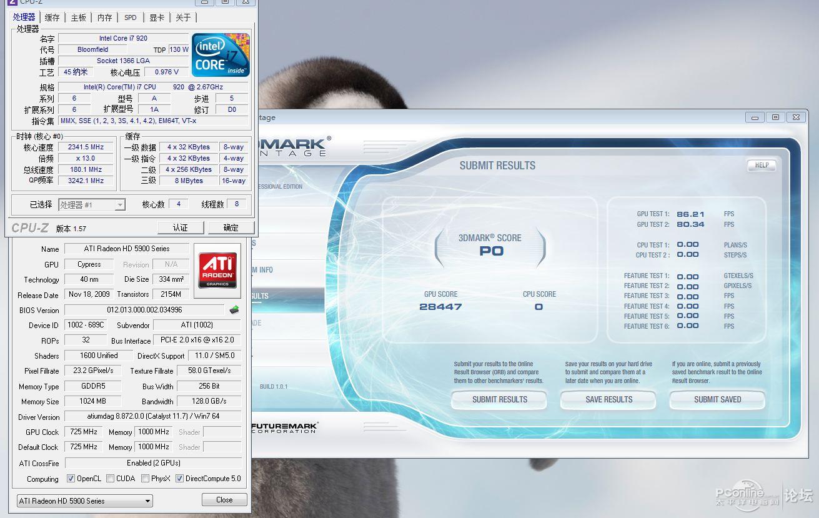This screenshot has width=819, height=518.
Task: Switch to the 关于 tab in CPU-Z
Action: (183, 17)
